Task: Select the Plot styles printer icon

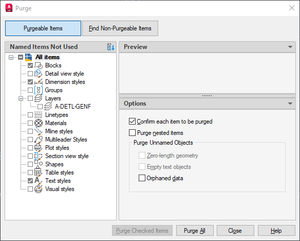Action: pos(38,148)
